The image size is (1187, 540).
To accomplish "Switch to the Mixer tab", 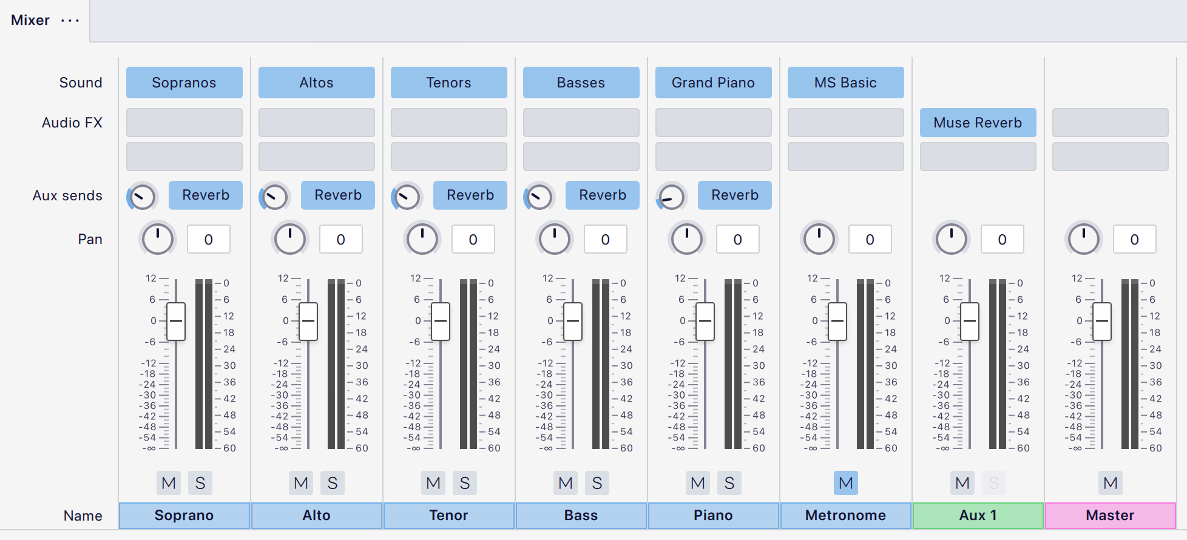I will pos(29,20).
